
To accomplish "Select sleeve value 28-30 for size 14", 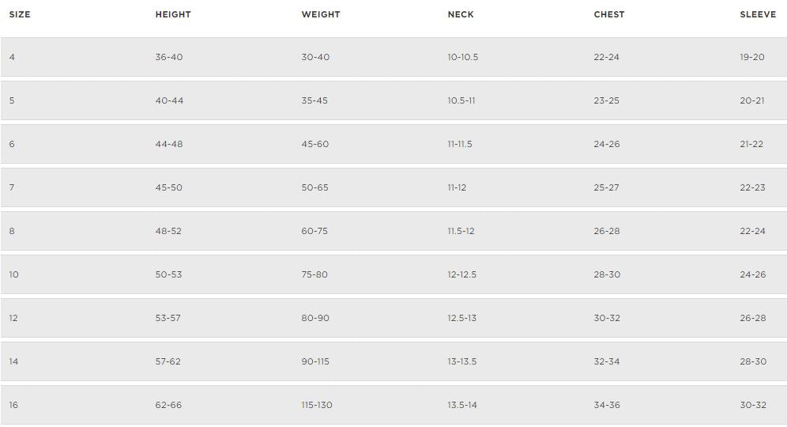I will pos(753,361).
